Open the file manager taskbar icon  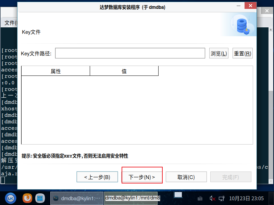40,199
